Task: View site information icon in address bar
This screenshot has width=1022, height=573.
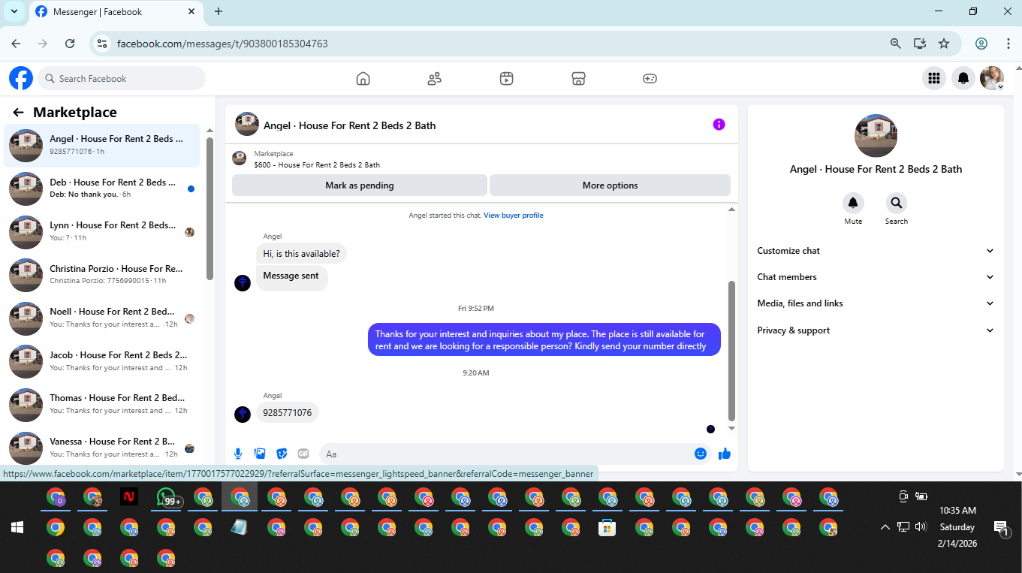Action: 102,44
